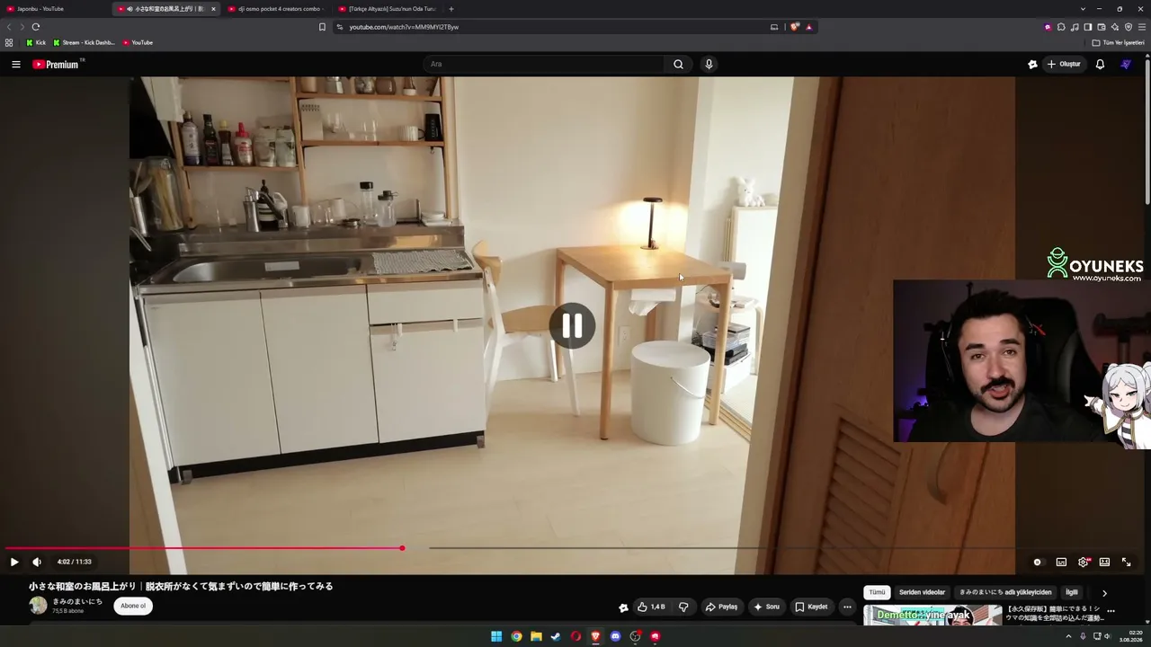Open the Windows Start menu
Image resolution: width=1151 pixels, height=647 pixels.
(x=496, y=636)
